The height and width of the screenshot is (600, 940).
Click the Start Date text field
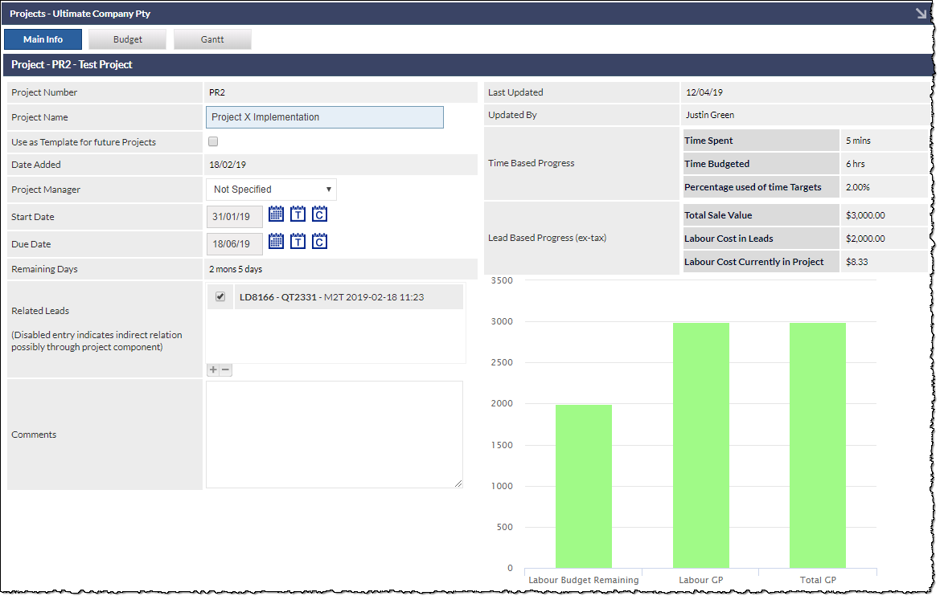coord(235,217)
